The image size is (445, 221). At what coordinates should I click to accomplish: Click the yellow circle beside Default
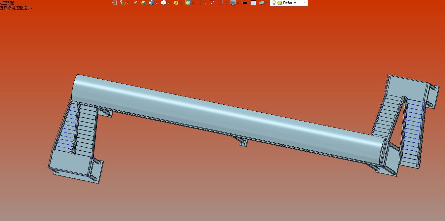coord(279,3)
